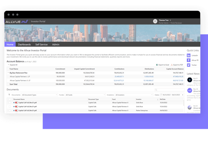The image size is (208, 149).
Task: Click the Fund Name column header
Action: tap(14, 69)
